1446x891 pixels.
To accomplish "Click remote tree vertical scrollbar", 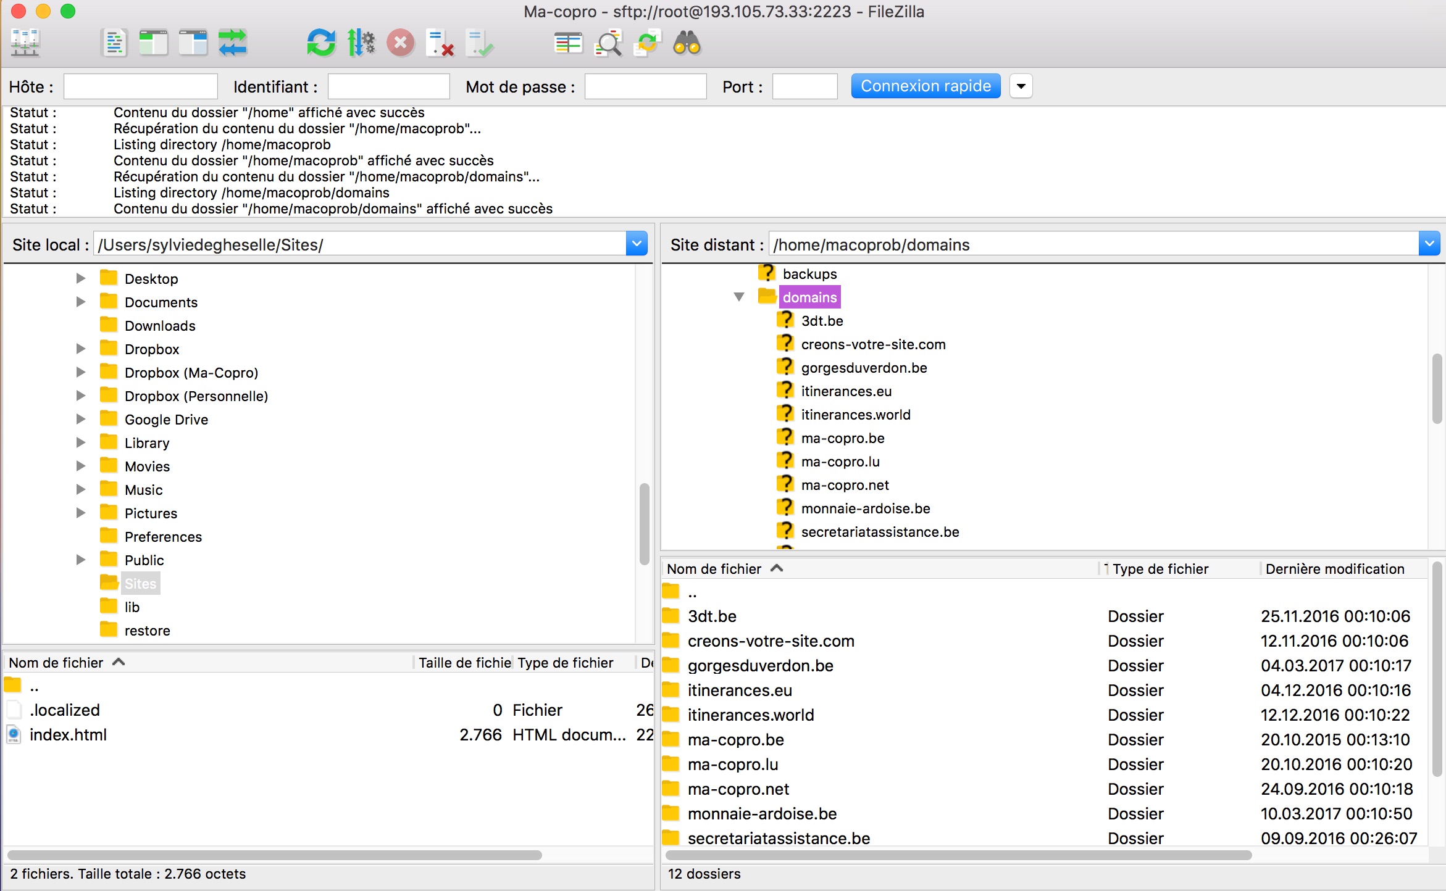I will pyautogui.click(x=1437, y=389).
